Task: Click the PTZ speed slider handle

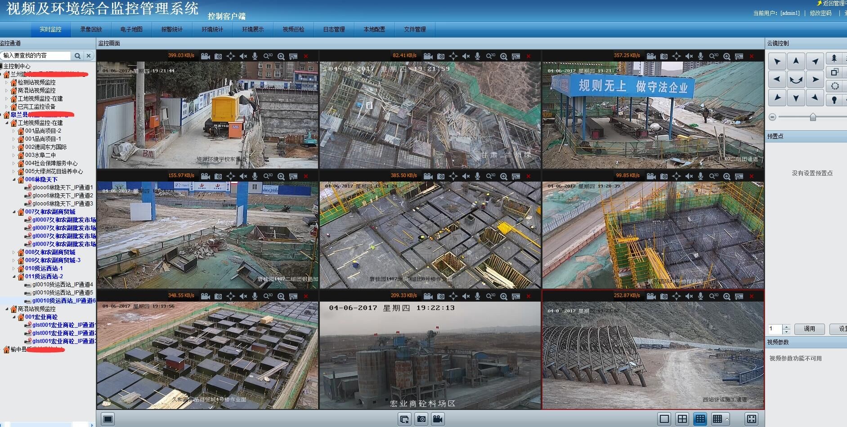Action: click(x=813, y=117)
